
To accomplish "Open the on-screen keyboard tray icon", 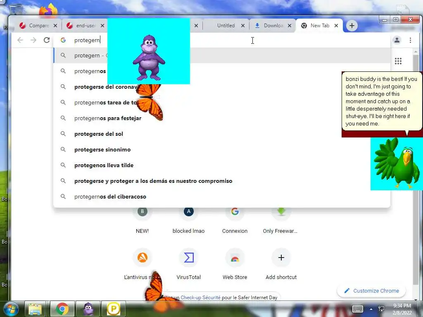I will click(358, 309).
